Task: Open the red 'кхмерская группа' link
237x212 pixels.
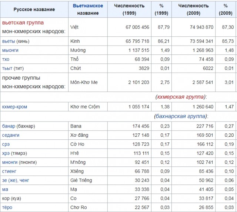Action: click(x=180, y=97)
